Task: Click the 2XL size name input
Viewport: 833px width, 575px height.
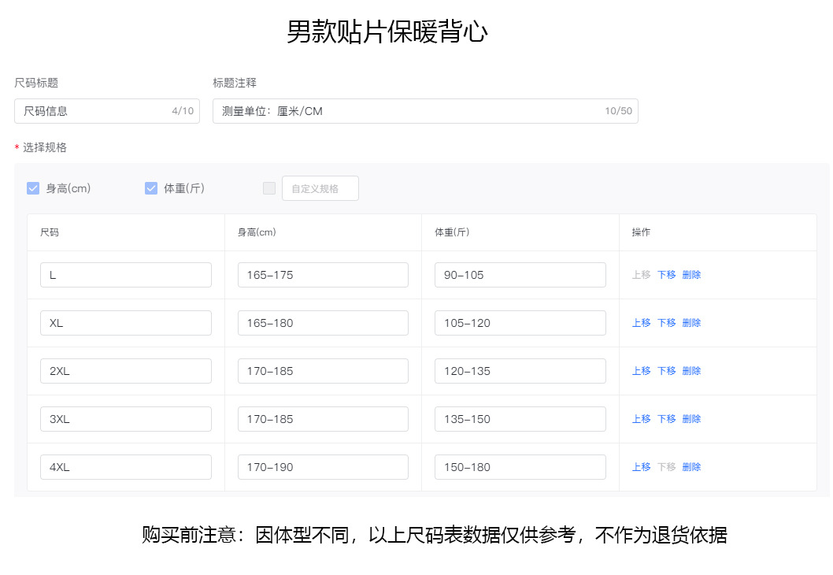Action: coord(125,370)
